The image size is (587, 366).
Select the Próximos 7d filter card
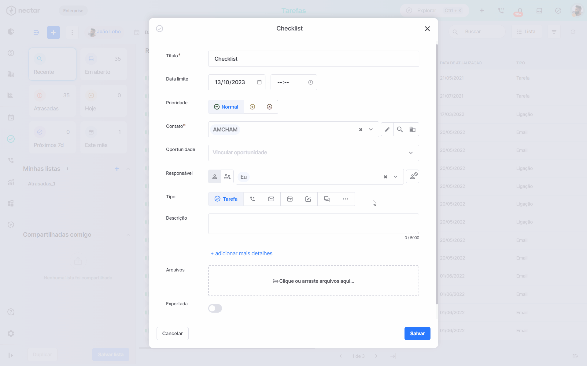52,138
